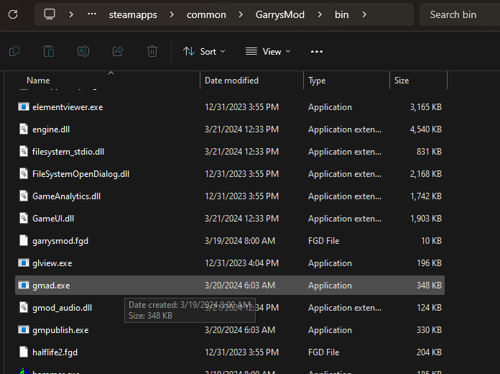The image size is (500, 374).
Task: Sort by Date modified column header
Action: [231, 81]
